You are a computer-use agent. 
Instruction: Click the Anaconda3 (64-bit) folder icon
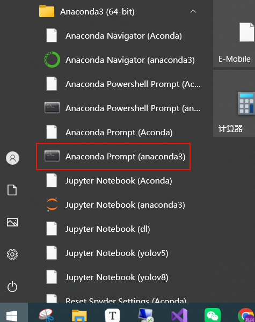click(x=47, y=11)
